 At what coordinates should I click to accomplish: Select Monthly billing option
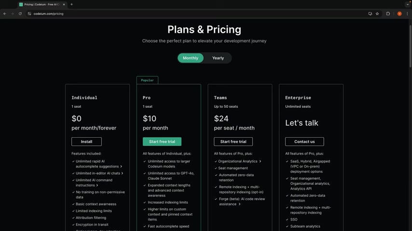191,58
